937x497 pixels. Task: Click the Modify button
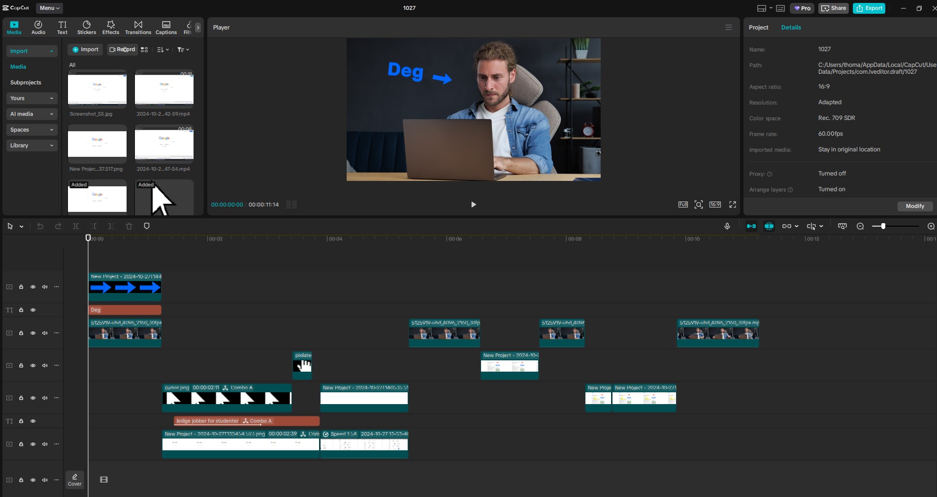tap(915, 206)
